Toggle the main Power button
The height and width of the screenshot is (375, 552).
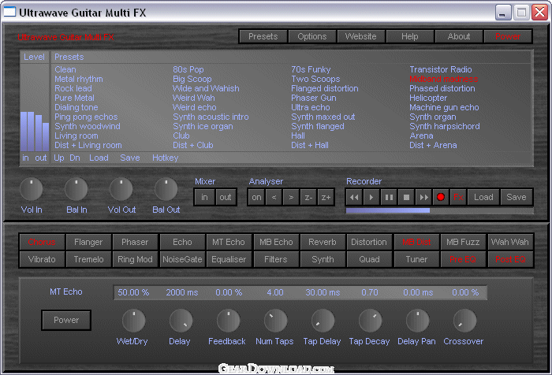coord(508,36)
